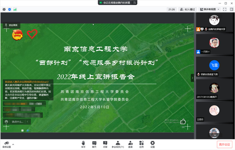Toggle the lock screen (锁定画面) pin
The image size is (235, 150).
tap(5, 25)
